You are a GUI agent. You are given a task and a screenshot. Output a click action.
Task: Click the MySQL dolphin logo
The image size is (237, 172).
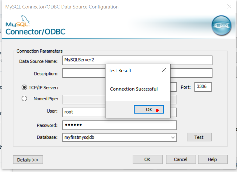[17, 21]
